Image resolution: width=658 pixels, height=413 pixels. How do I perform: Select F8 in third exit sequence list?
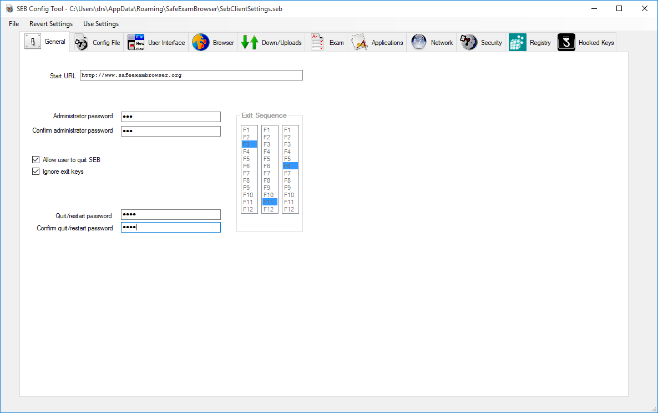coord(290,180)
